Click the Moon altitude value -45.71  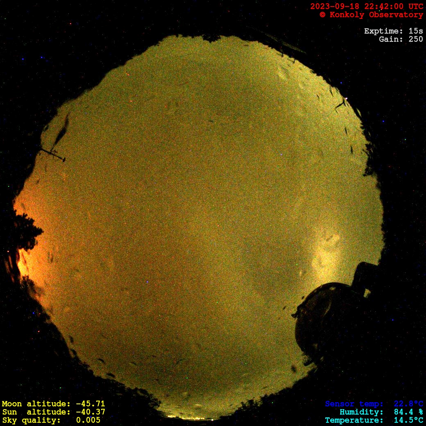(x=90, y=404)
